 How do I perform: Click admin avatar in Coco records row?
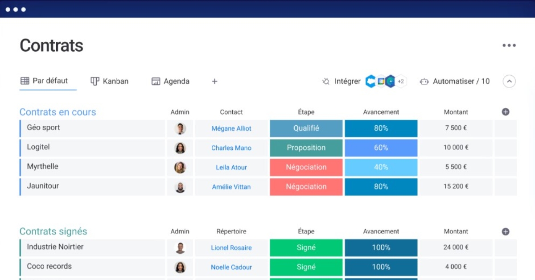pyautogui.click(x=180, y=268)
